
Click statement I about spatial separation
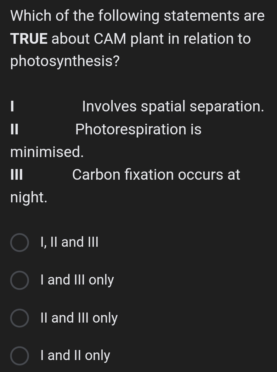[x=172, y=107]
